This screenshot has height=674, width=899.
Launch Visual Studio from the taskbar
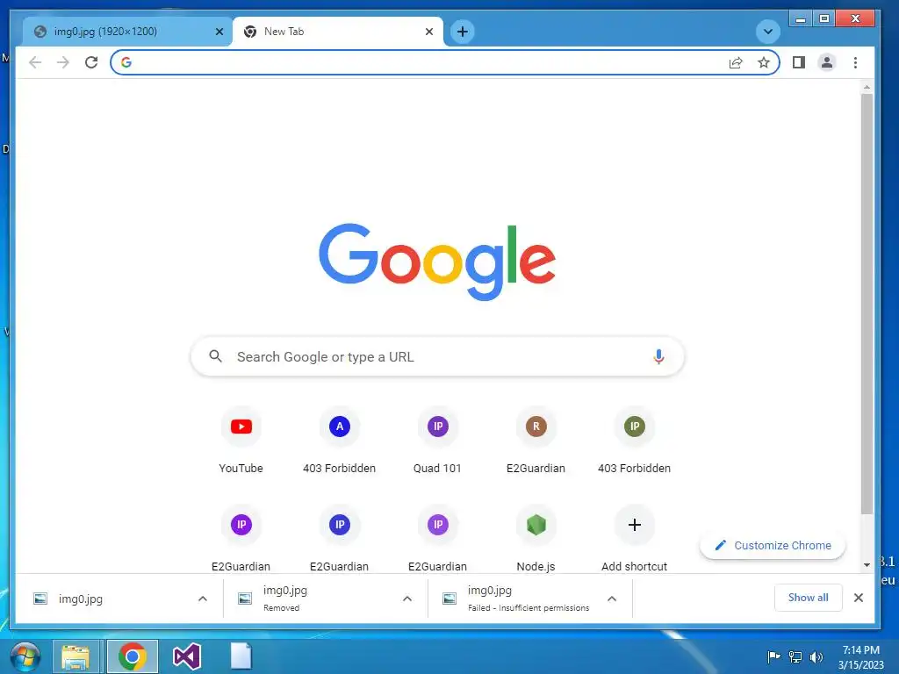tap(187, 656)
